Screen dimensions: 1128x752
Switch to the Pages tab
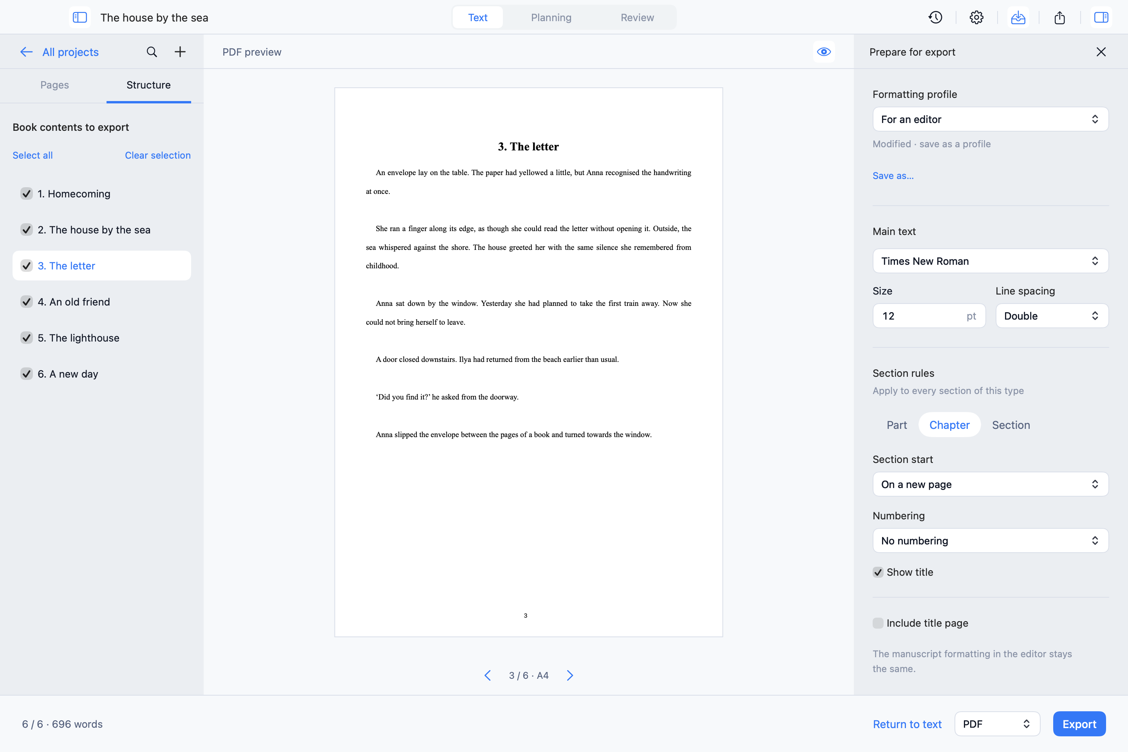55,85
